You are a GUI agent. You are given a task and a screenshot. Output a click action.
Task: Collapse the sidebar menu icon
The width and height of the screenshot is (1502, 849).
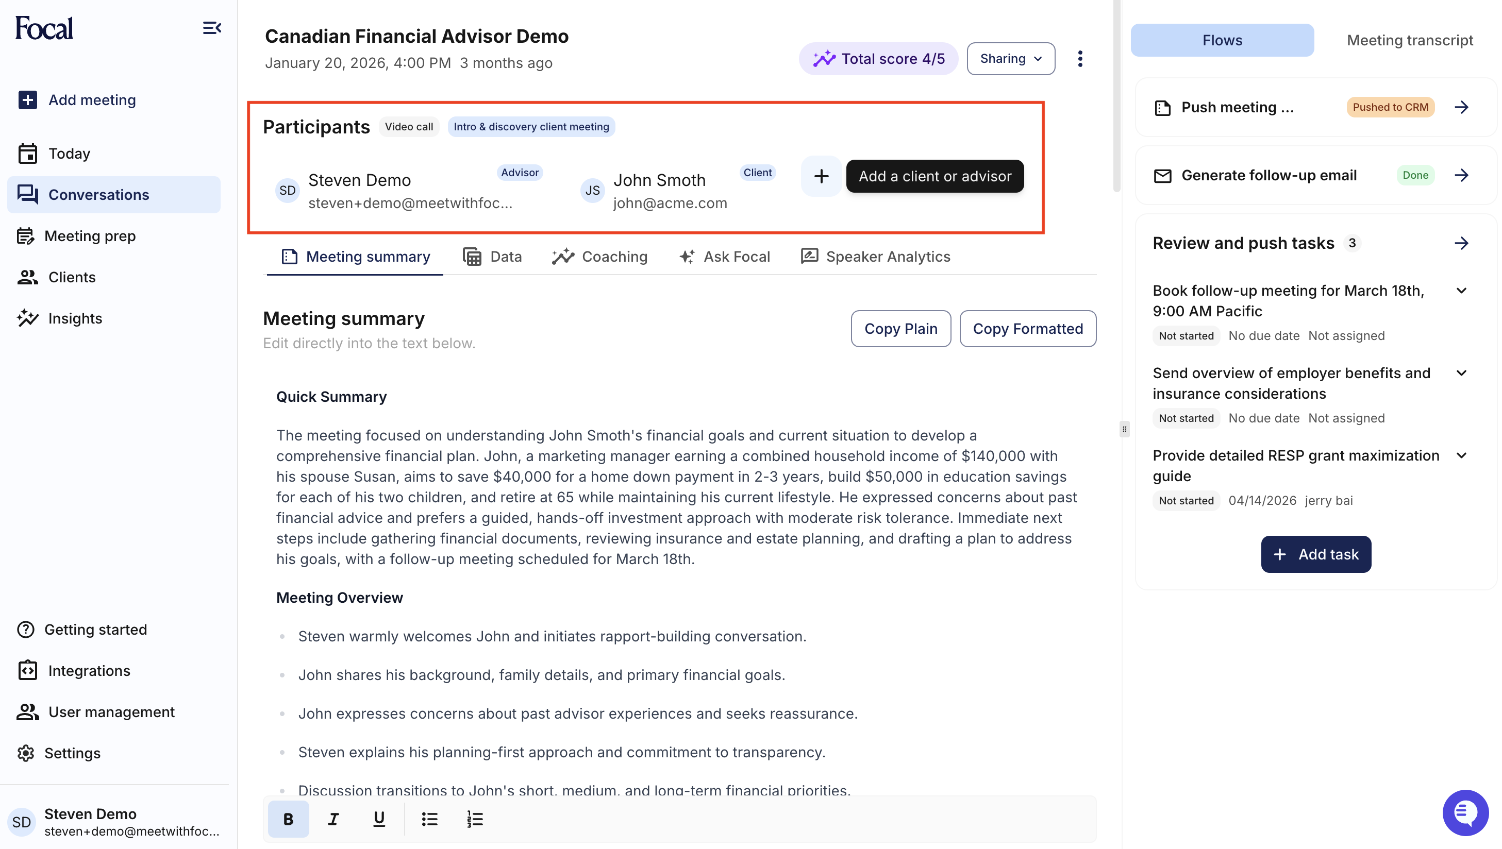(211, 28)
